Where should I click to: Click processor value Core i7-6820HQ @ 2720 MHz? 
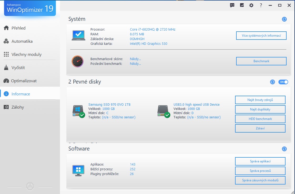pyautogui.click(x=152, y=30)
